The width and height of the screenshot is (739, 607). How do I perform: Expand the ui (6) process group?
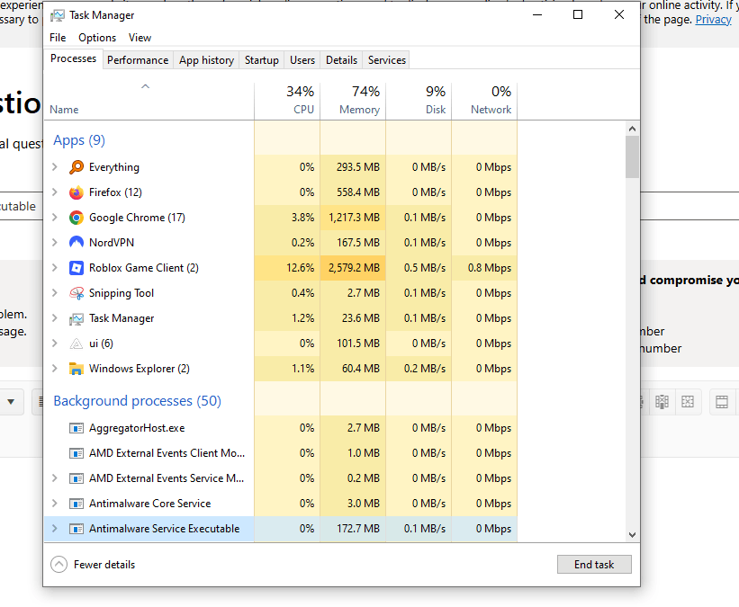(55, 344)
